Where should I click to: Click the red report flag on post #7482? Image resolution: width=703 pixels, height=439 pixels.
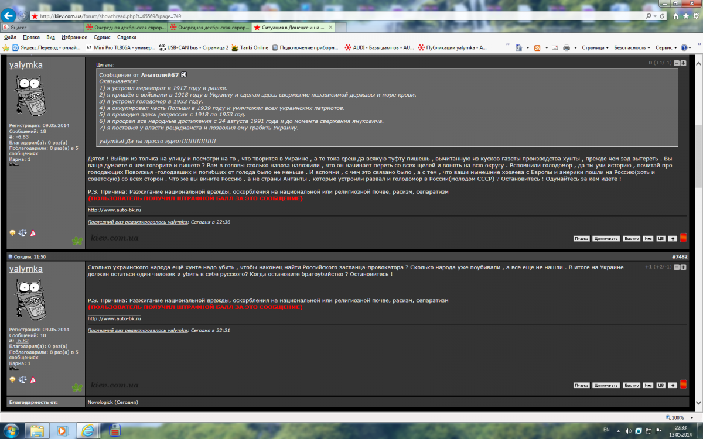point(683,385)
